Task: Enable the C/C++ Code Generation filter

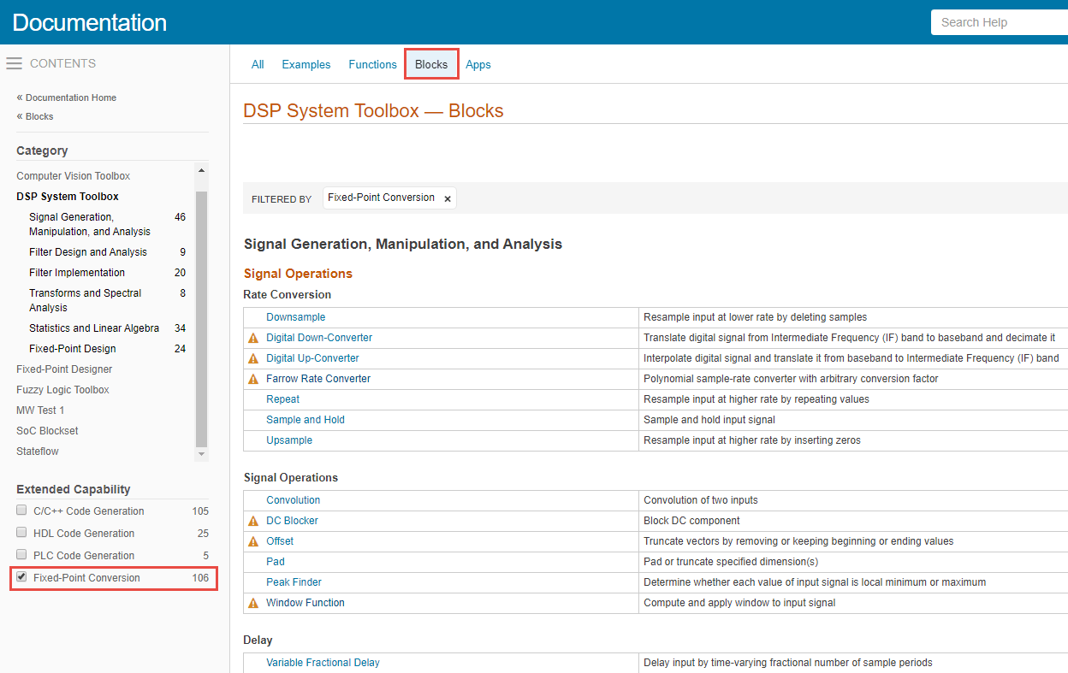Action: (21, 511)
